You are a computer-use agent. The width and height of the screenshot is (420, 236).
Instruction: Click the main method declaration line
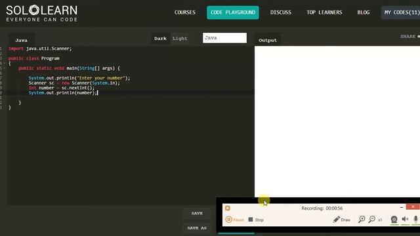pyautogui.click(x=69, y=68)
